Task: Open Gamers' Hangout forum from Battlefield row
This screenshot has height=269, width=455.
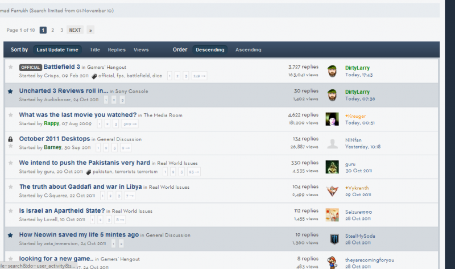Action: click(106, 67)
